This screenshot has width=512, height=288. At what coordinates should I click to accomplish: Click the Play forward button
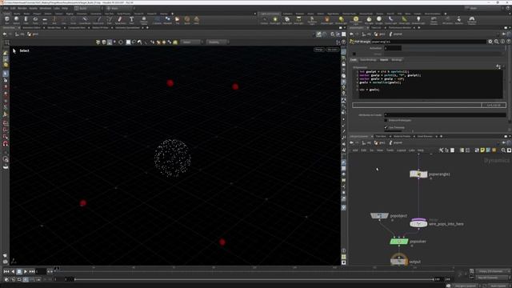pos(26,271)
